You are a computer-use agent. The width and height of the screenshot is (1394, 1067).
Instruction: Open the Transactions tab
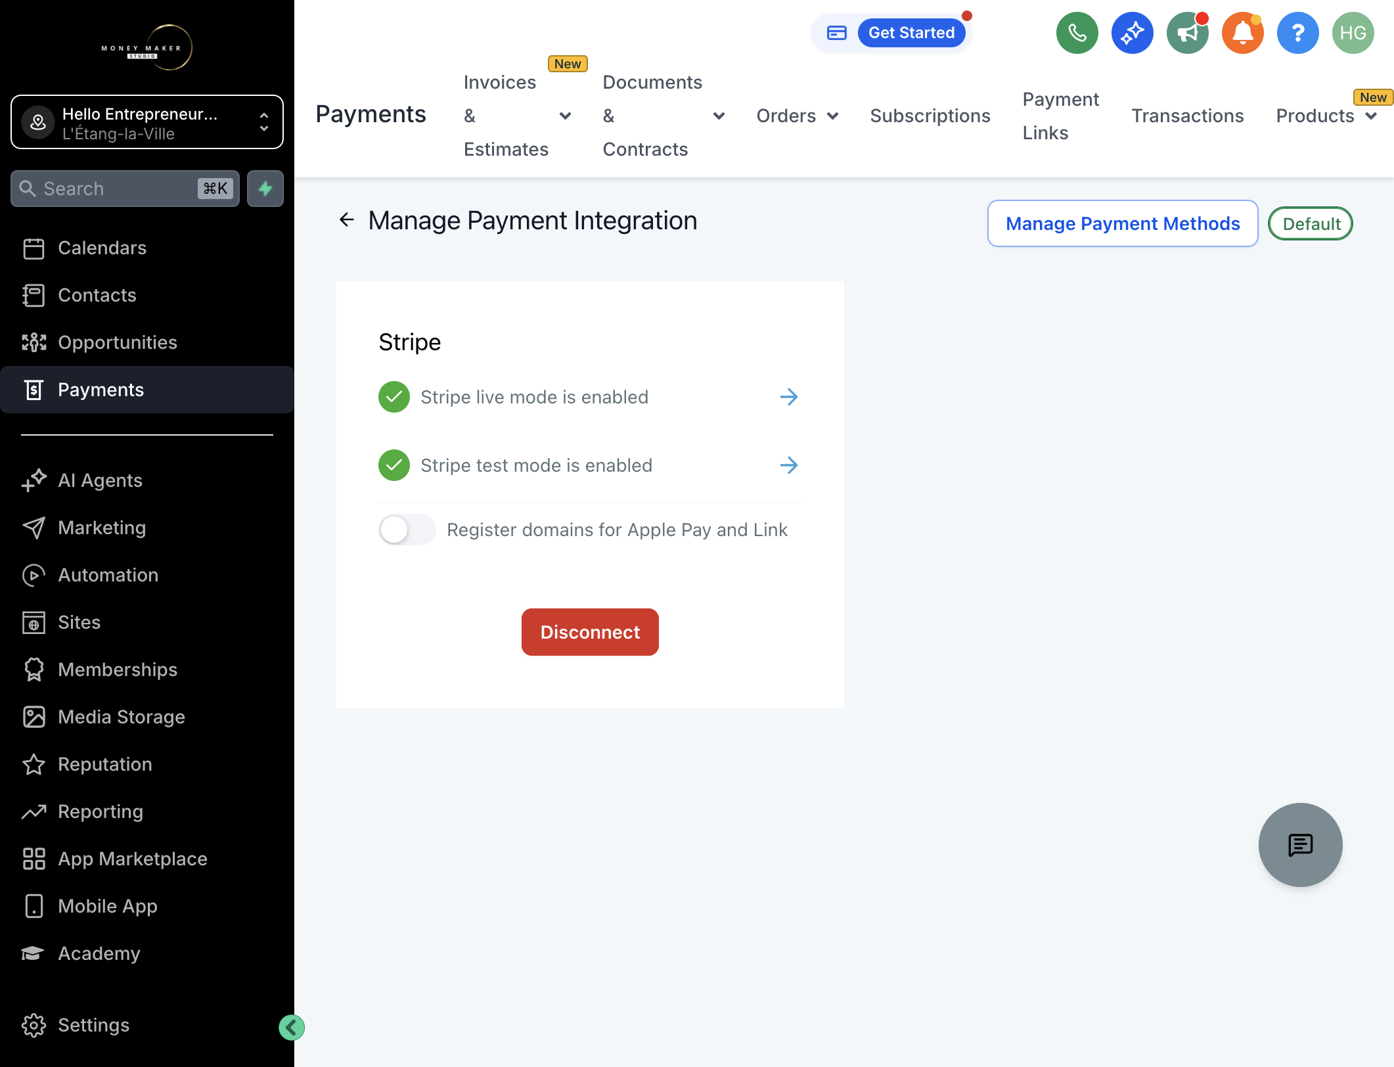pyautogui.click(x=1187, y=116)
